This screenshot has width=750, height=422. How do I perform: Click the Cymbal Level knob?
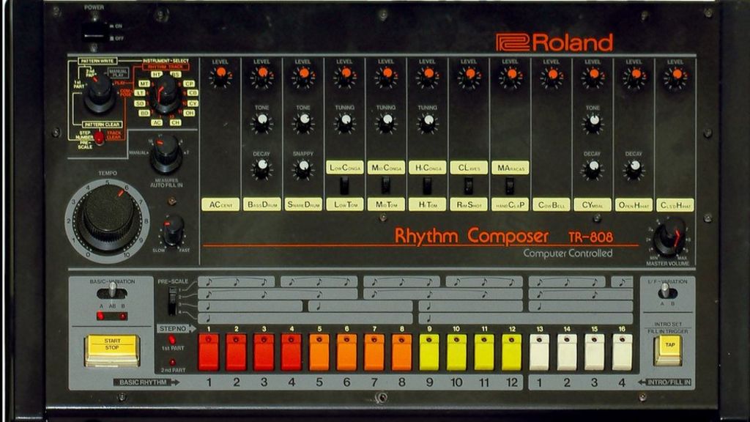[x=593, y=77]
